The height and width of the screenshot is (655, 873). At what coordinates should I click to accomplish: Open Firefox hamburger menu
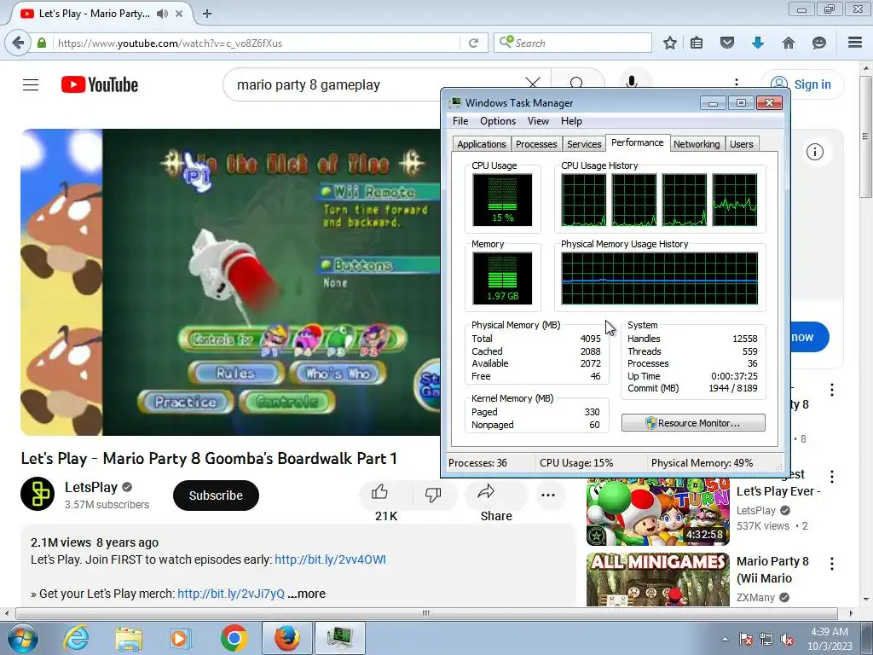pos(855,43)
